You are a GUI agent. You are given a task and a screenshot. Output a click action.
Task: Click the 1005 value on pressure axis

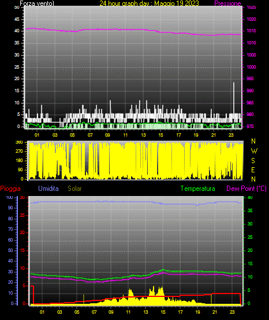[x=251, y=55]
